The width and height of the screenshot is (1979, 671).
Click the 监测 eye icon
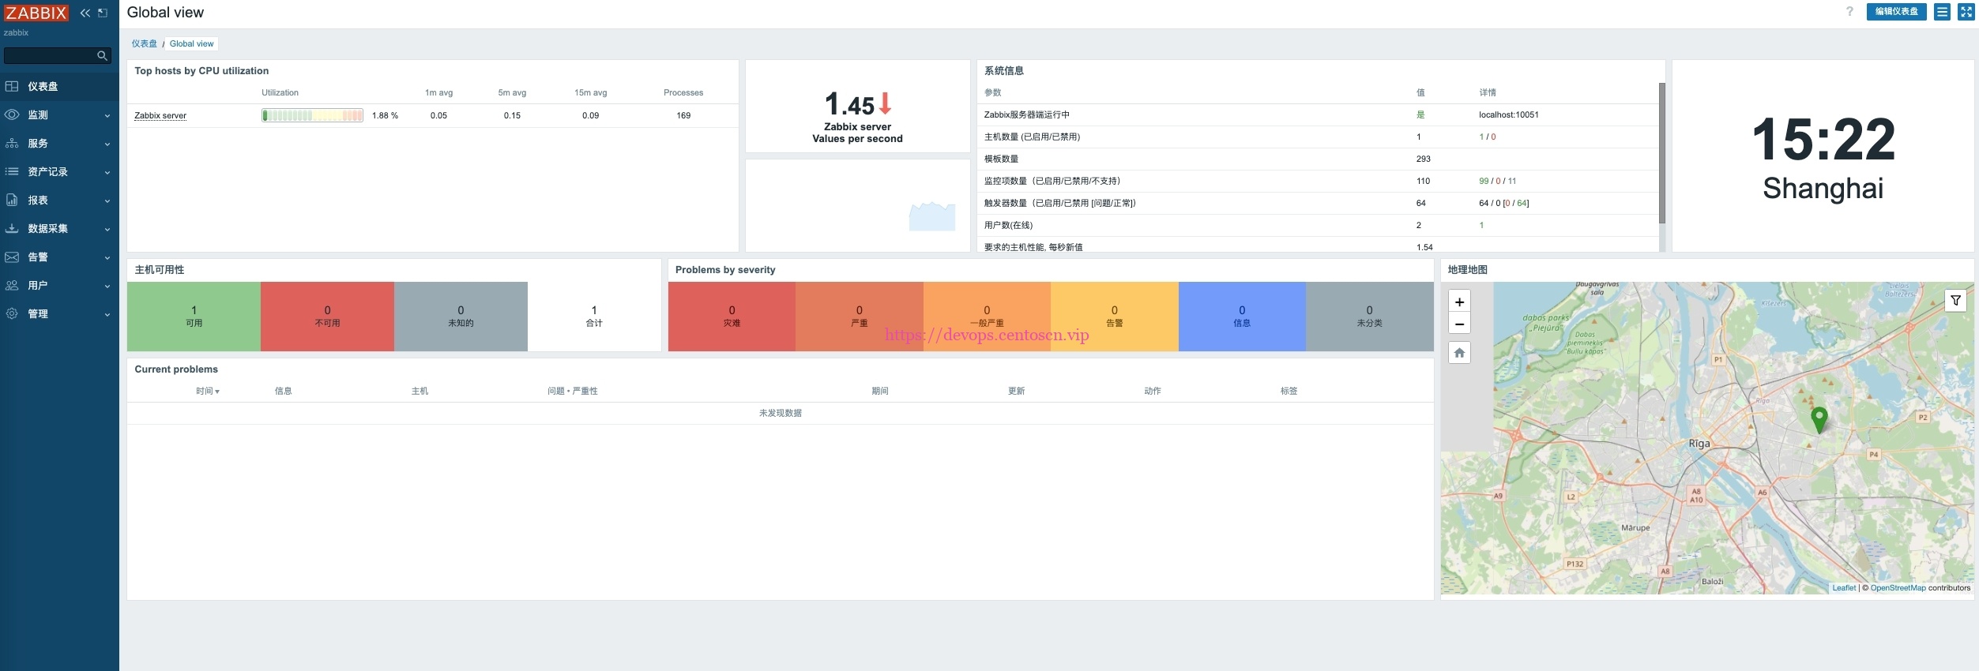tap(12, 114)
